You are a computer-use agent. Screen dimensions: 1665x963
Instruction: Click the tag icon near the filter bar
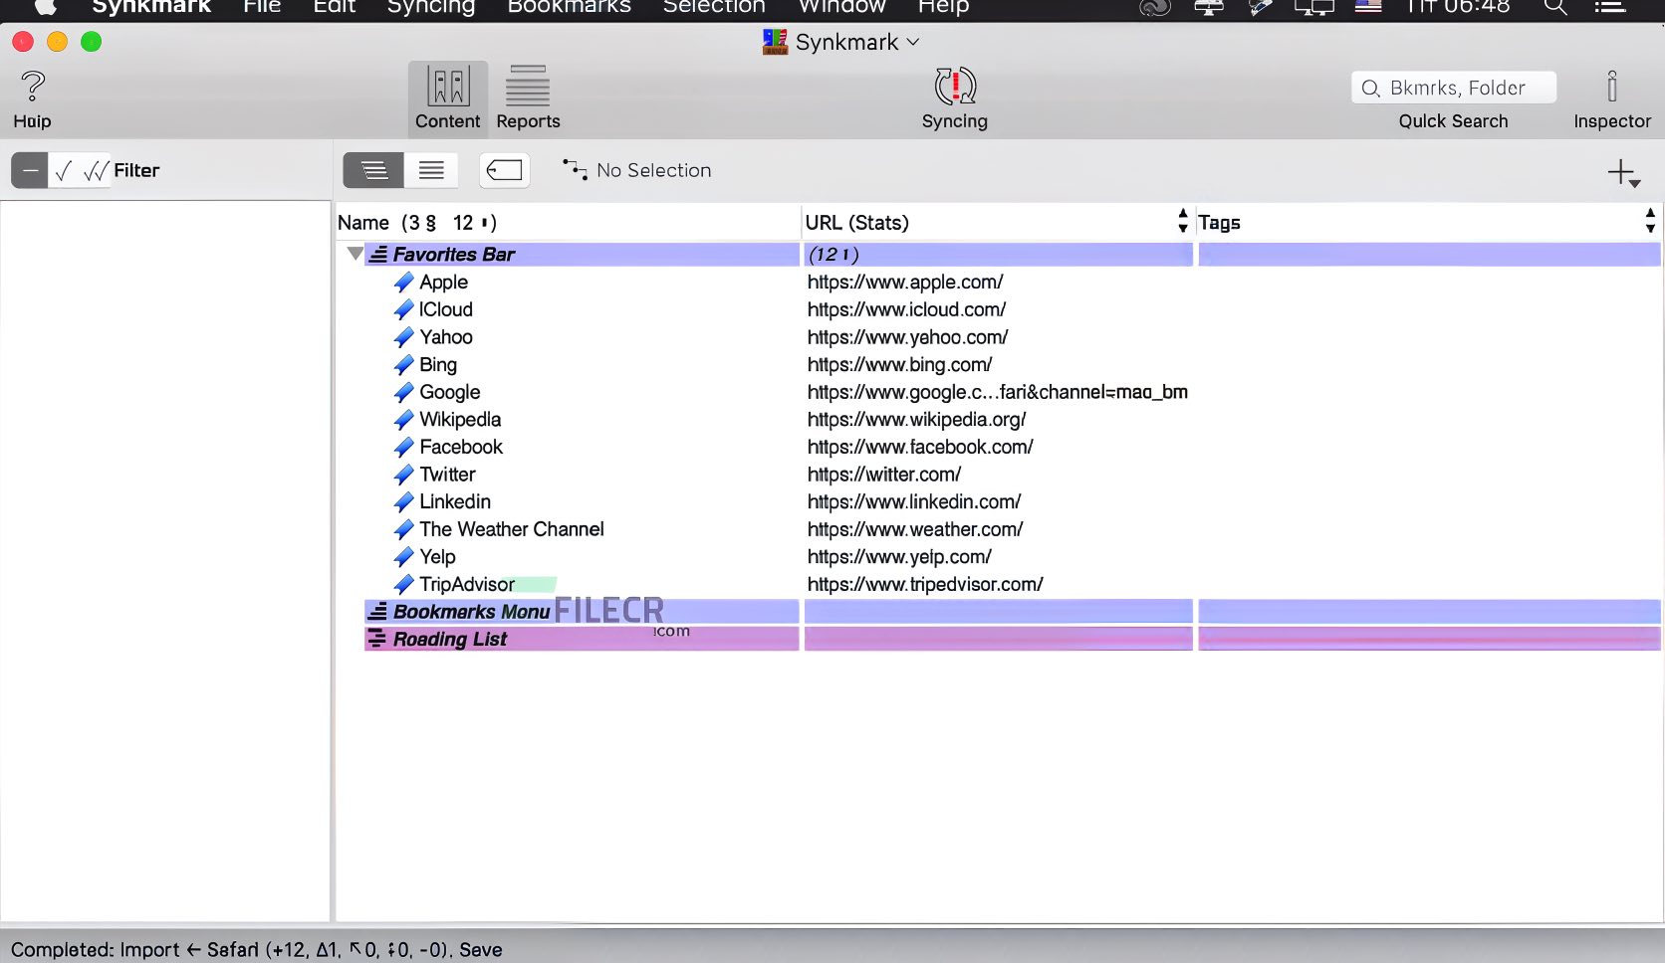point(504,170)
